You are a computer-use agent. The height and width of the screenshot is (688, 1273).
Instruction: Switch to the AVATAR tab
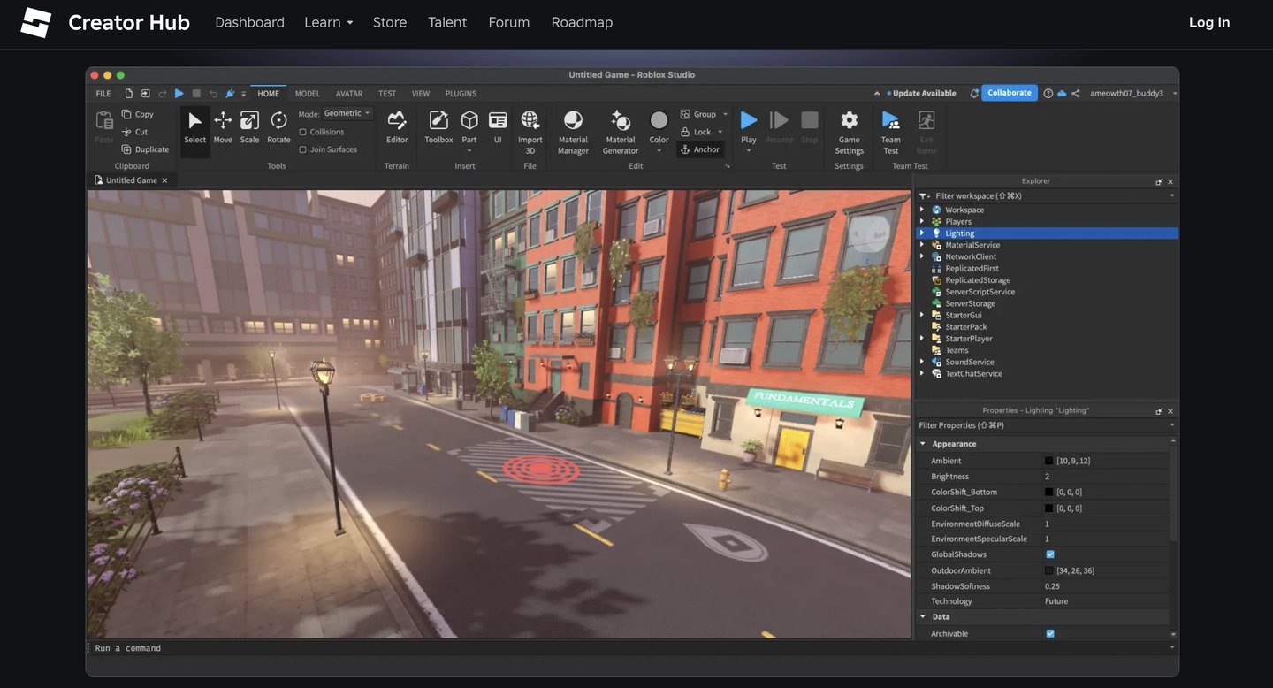click(349, 94)
